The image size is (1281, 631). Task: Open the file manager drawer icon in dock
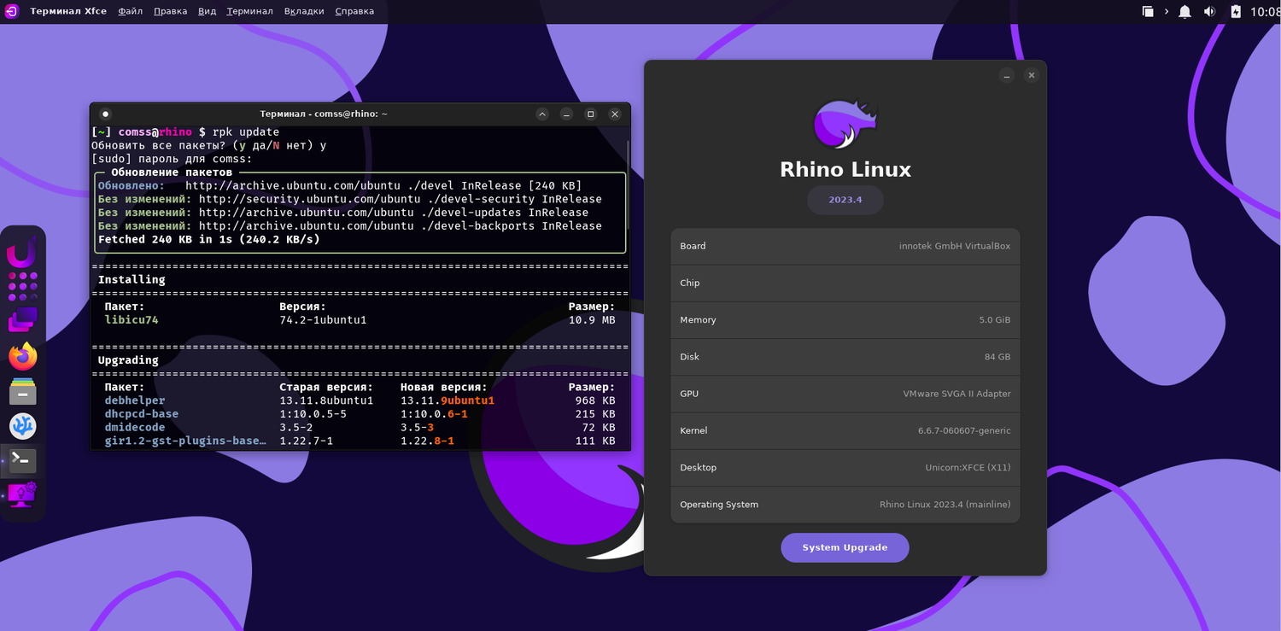tap(22, 391)
